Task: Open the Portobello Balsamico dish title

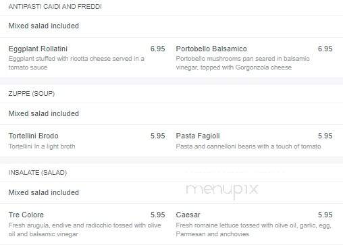Action: [x=211, y=49]
